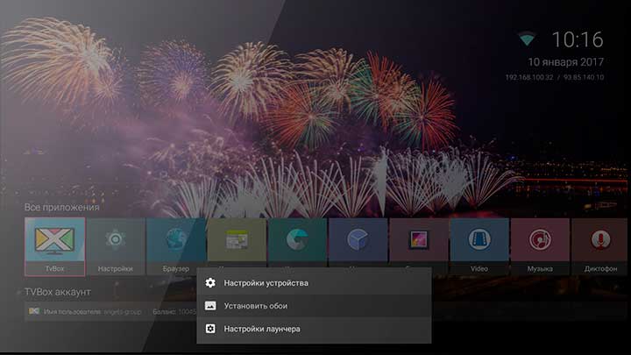Select Настройки устройства from the context menu
Image resolution: width=631 pixels, height=355 pixels.
pos(265,283)
